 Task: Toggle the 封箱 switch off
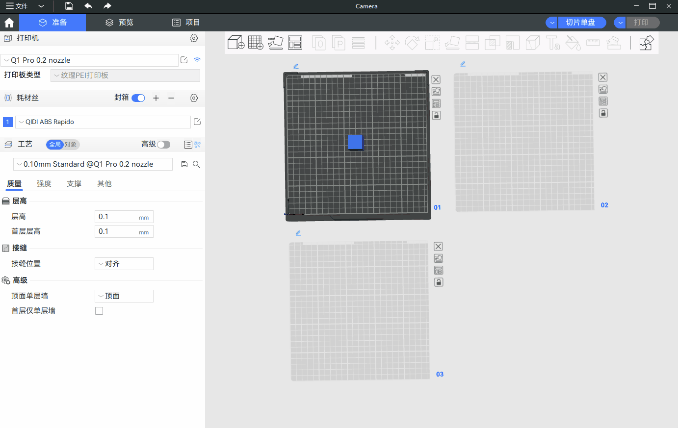138,98
